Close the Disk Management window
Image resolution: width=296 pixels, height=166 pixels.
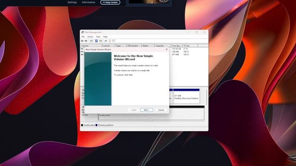pyautogui.click(x=204, y=32)
